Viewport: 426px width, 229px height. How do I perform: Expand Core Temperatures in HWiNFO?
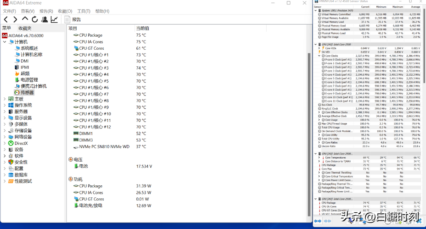click(x=319, y=157)
